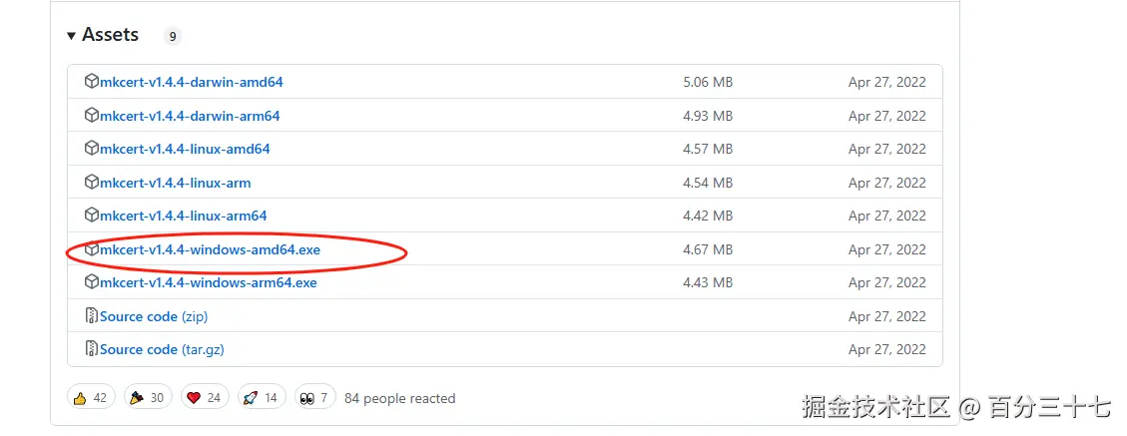The image size is (1127, 436).
Task: Click package icon beside mkcert-v1.4.4-linux-amd64
Action: [x=92, y=149]
